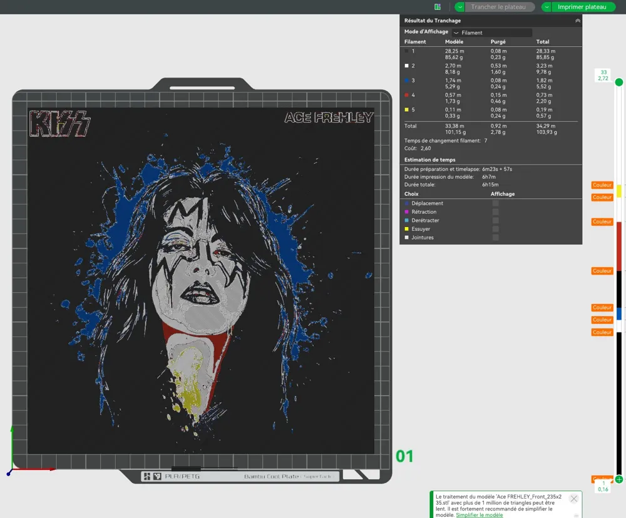Click the Couleur marker at the red band's top
The width and height of the screenshot is (626, 518).
pos(602,221)
